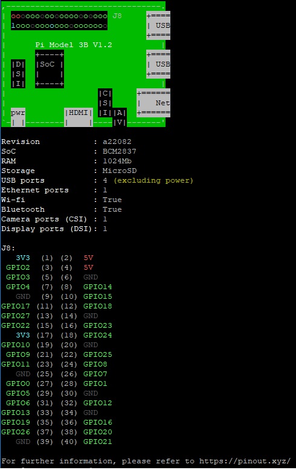
Task: Click the 3V3 label at pin 17
Action: tap(23, 335)
